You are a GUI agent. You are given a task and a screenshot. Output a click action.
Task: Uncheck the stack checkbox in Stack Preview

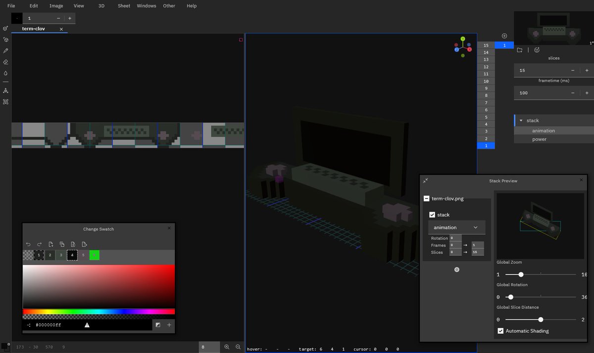432,215
